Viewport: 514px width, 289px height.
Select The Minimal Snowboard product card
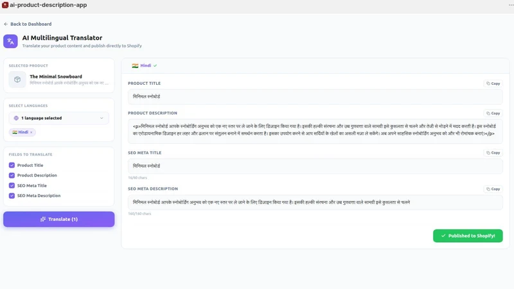click(59, 79)
